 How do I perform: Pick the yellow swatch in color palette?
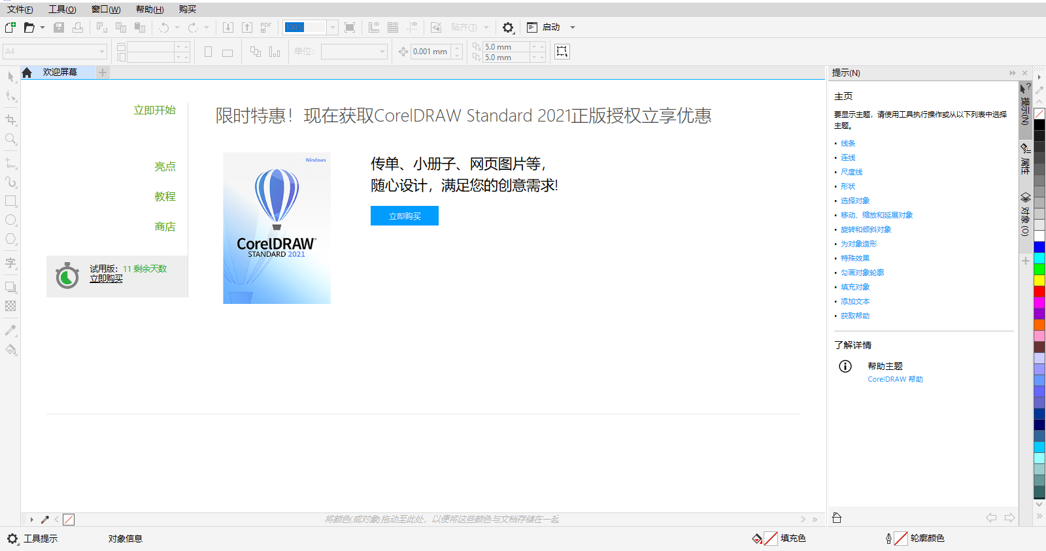[1039, 280]
